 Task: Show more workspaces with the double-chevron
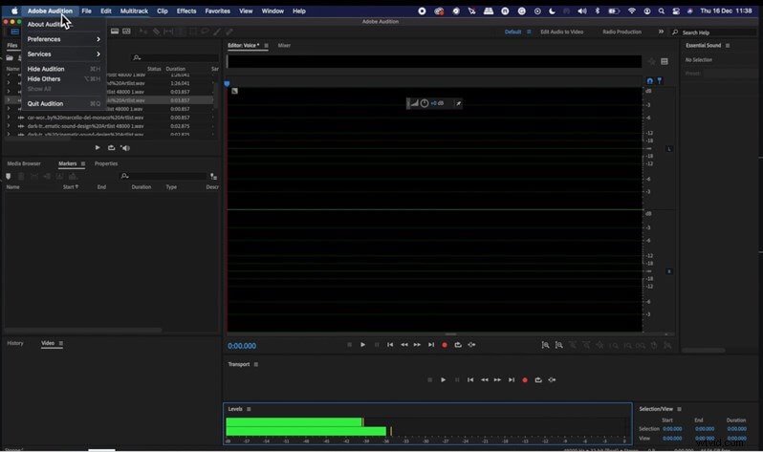click(x=661, y=32)
